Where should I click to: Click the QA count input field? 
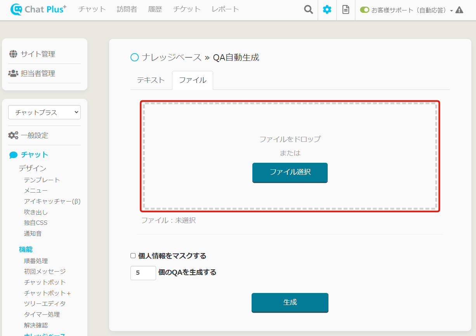pos(143,273)
